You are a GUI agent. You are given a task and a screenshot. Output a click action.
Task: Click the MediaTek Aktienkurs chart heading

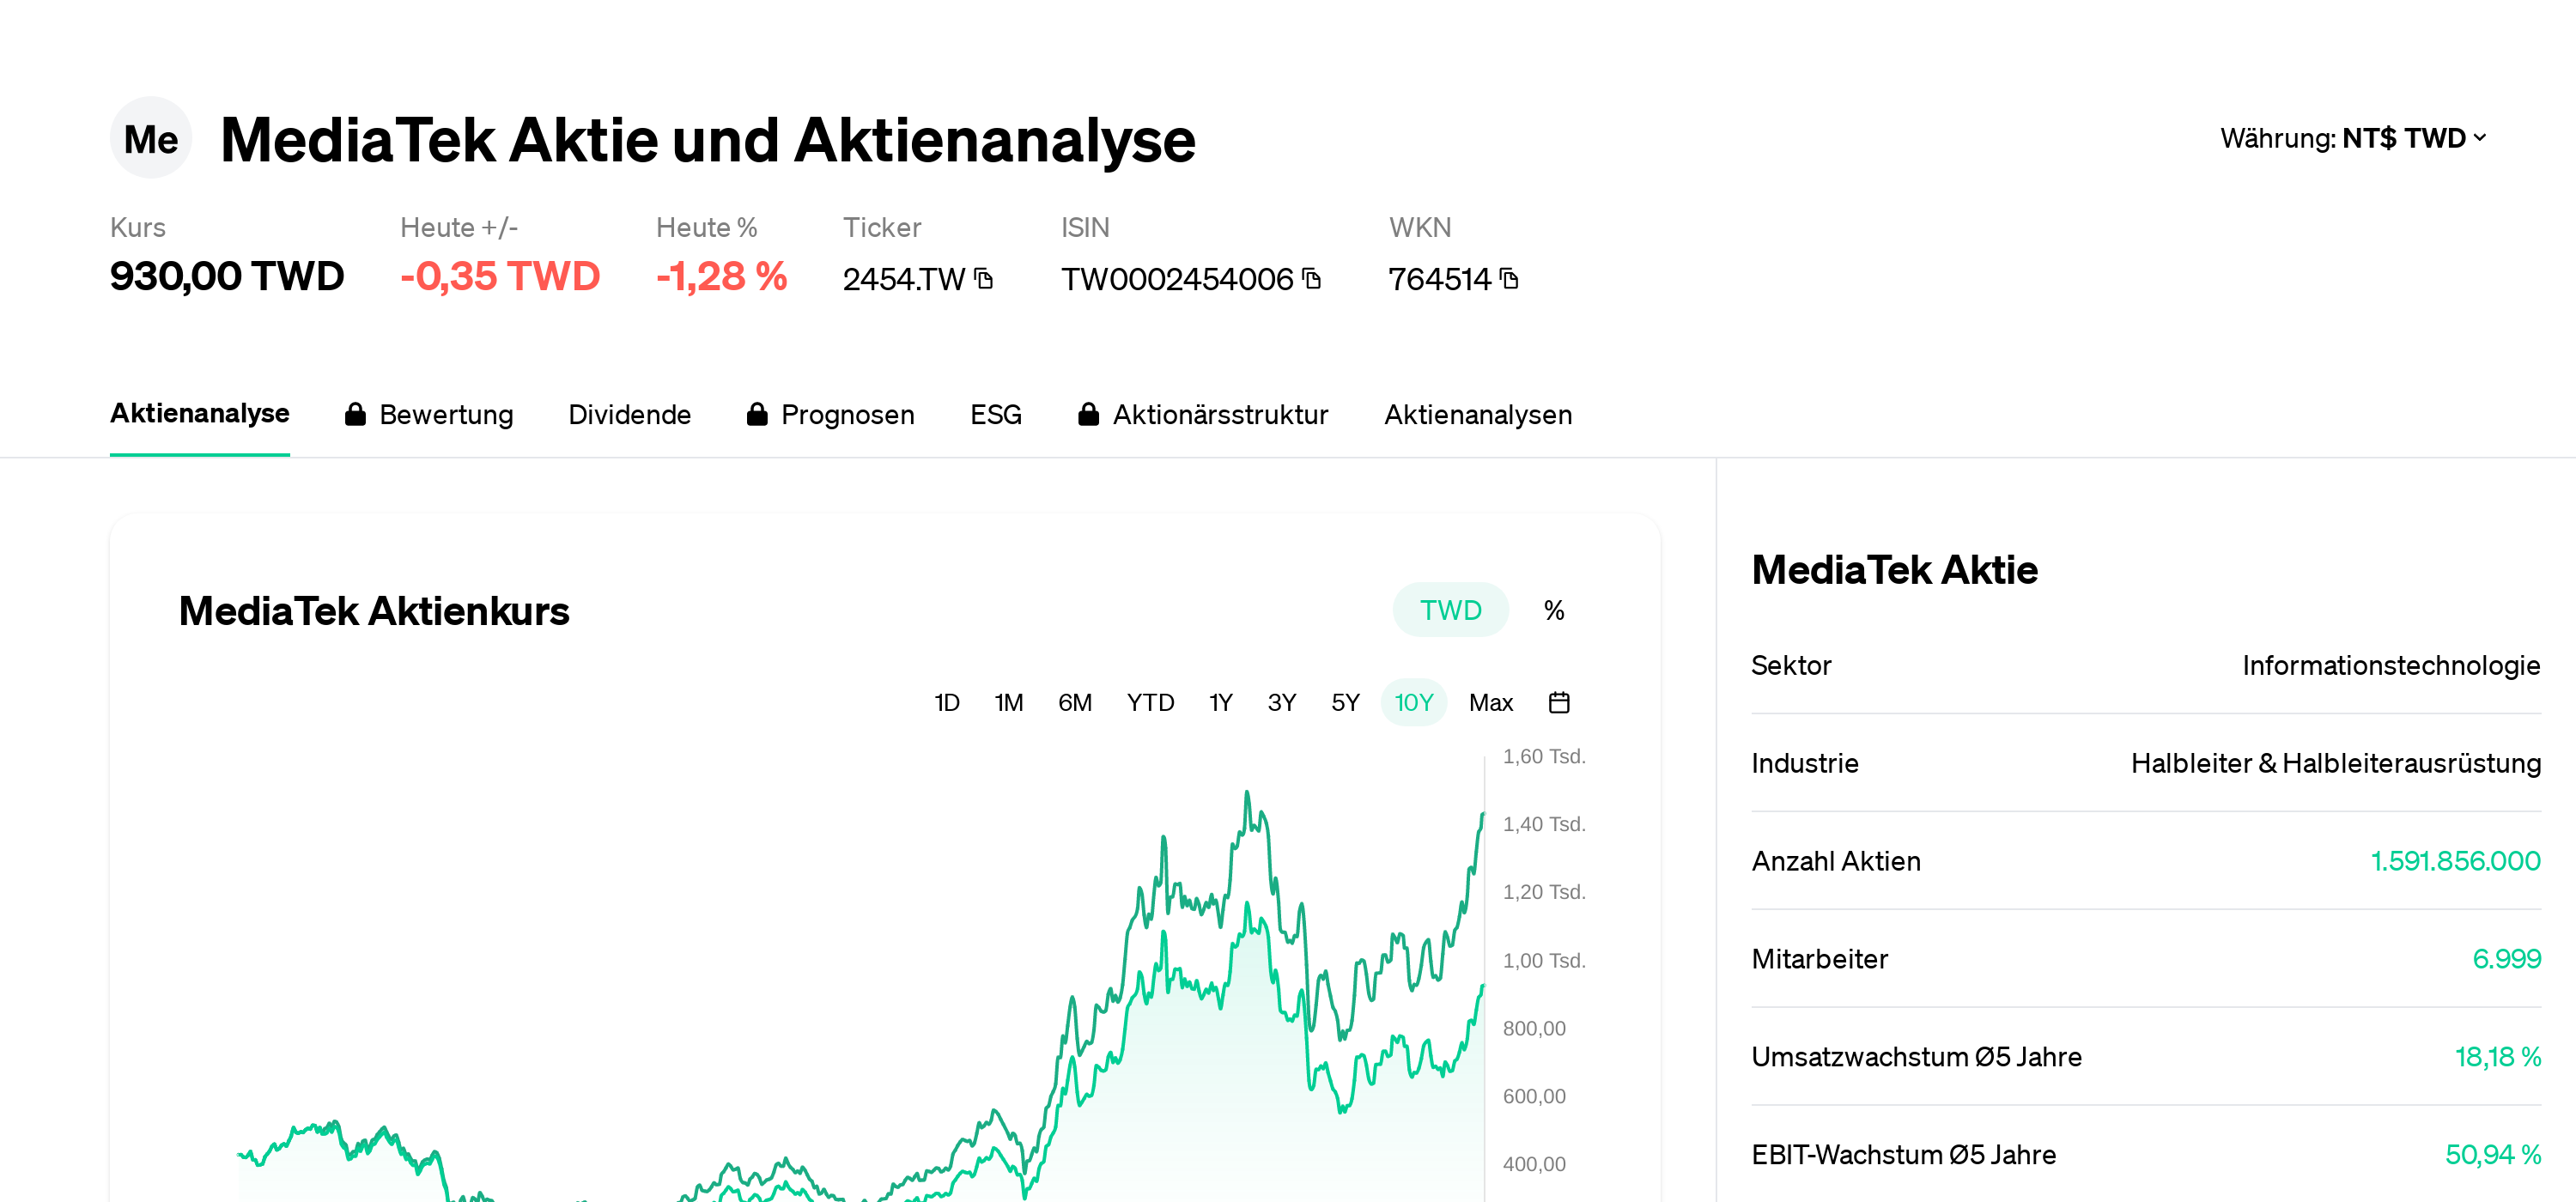[x=374, y=611]
